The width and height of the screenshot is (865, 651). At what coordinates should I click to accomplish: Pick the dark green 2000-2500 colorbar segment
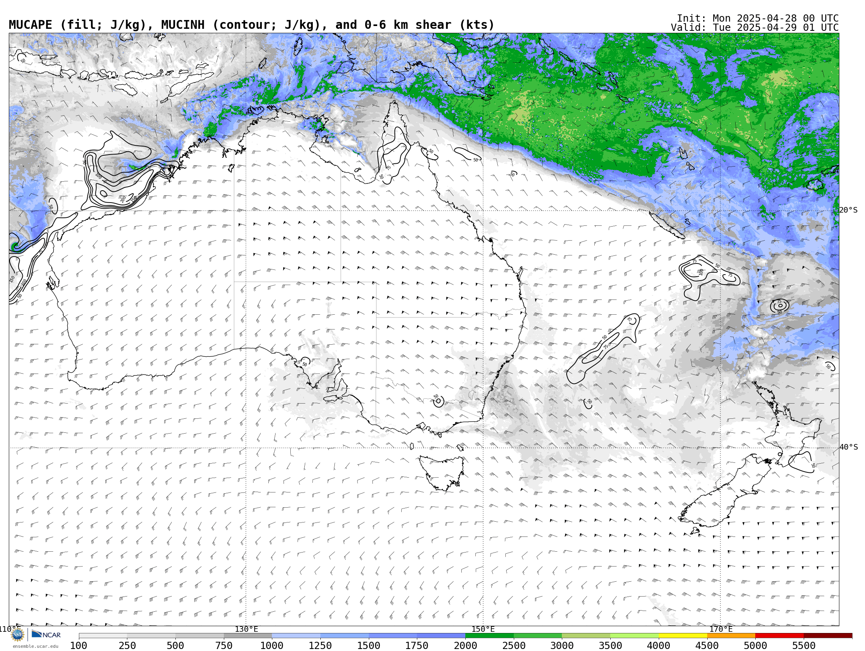pyautogui.click(x=489, y=636)
